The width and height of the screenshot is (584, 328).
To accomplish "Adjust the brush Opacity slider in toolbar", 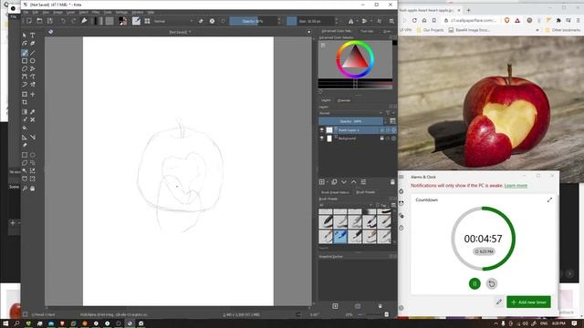I will point(254,21).
